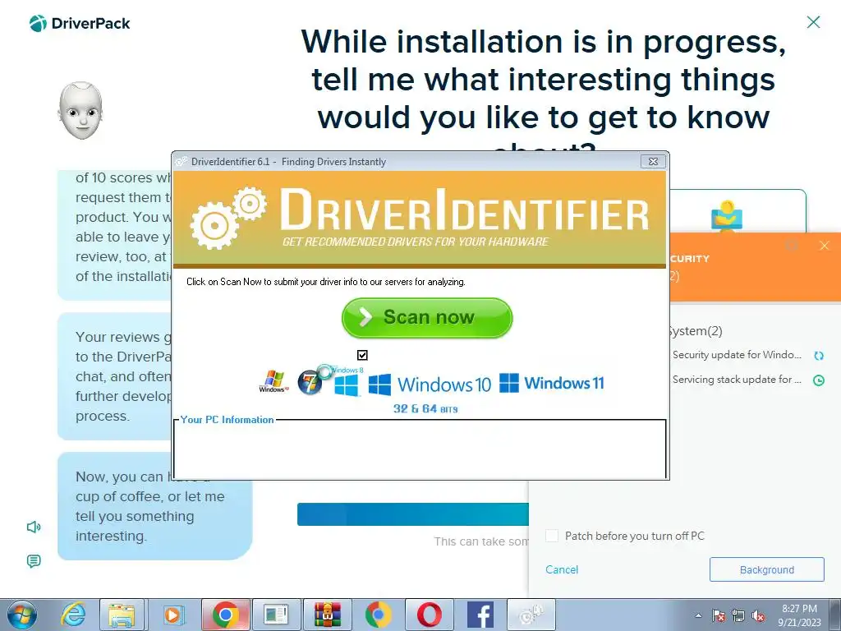Click the Windows 11 logo

point(551,383)
